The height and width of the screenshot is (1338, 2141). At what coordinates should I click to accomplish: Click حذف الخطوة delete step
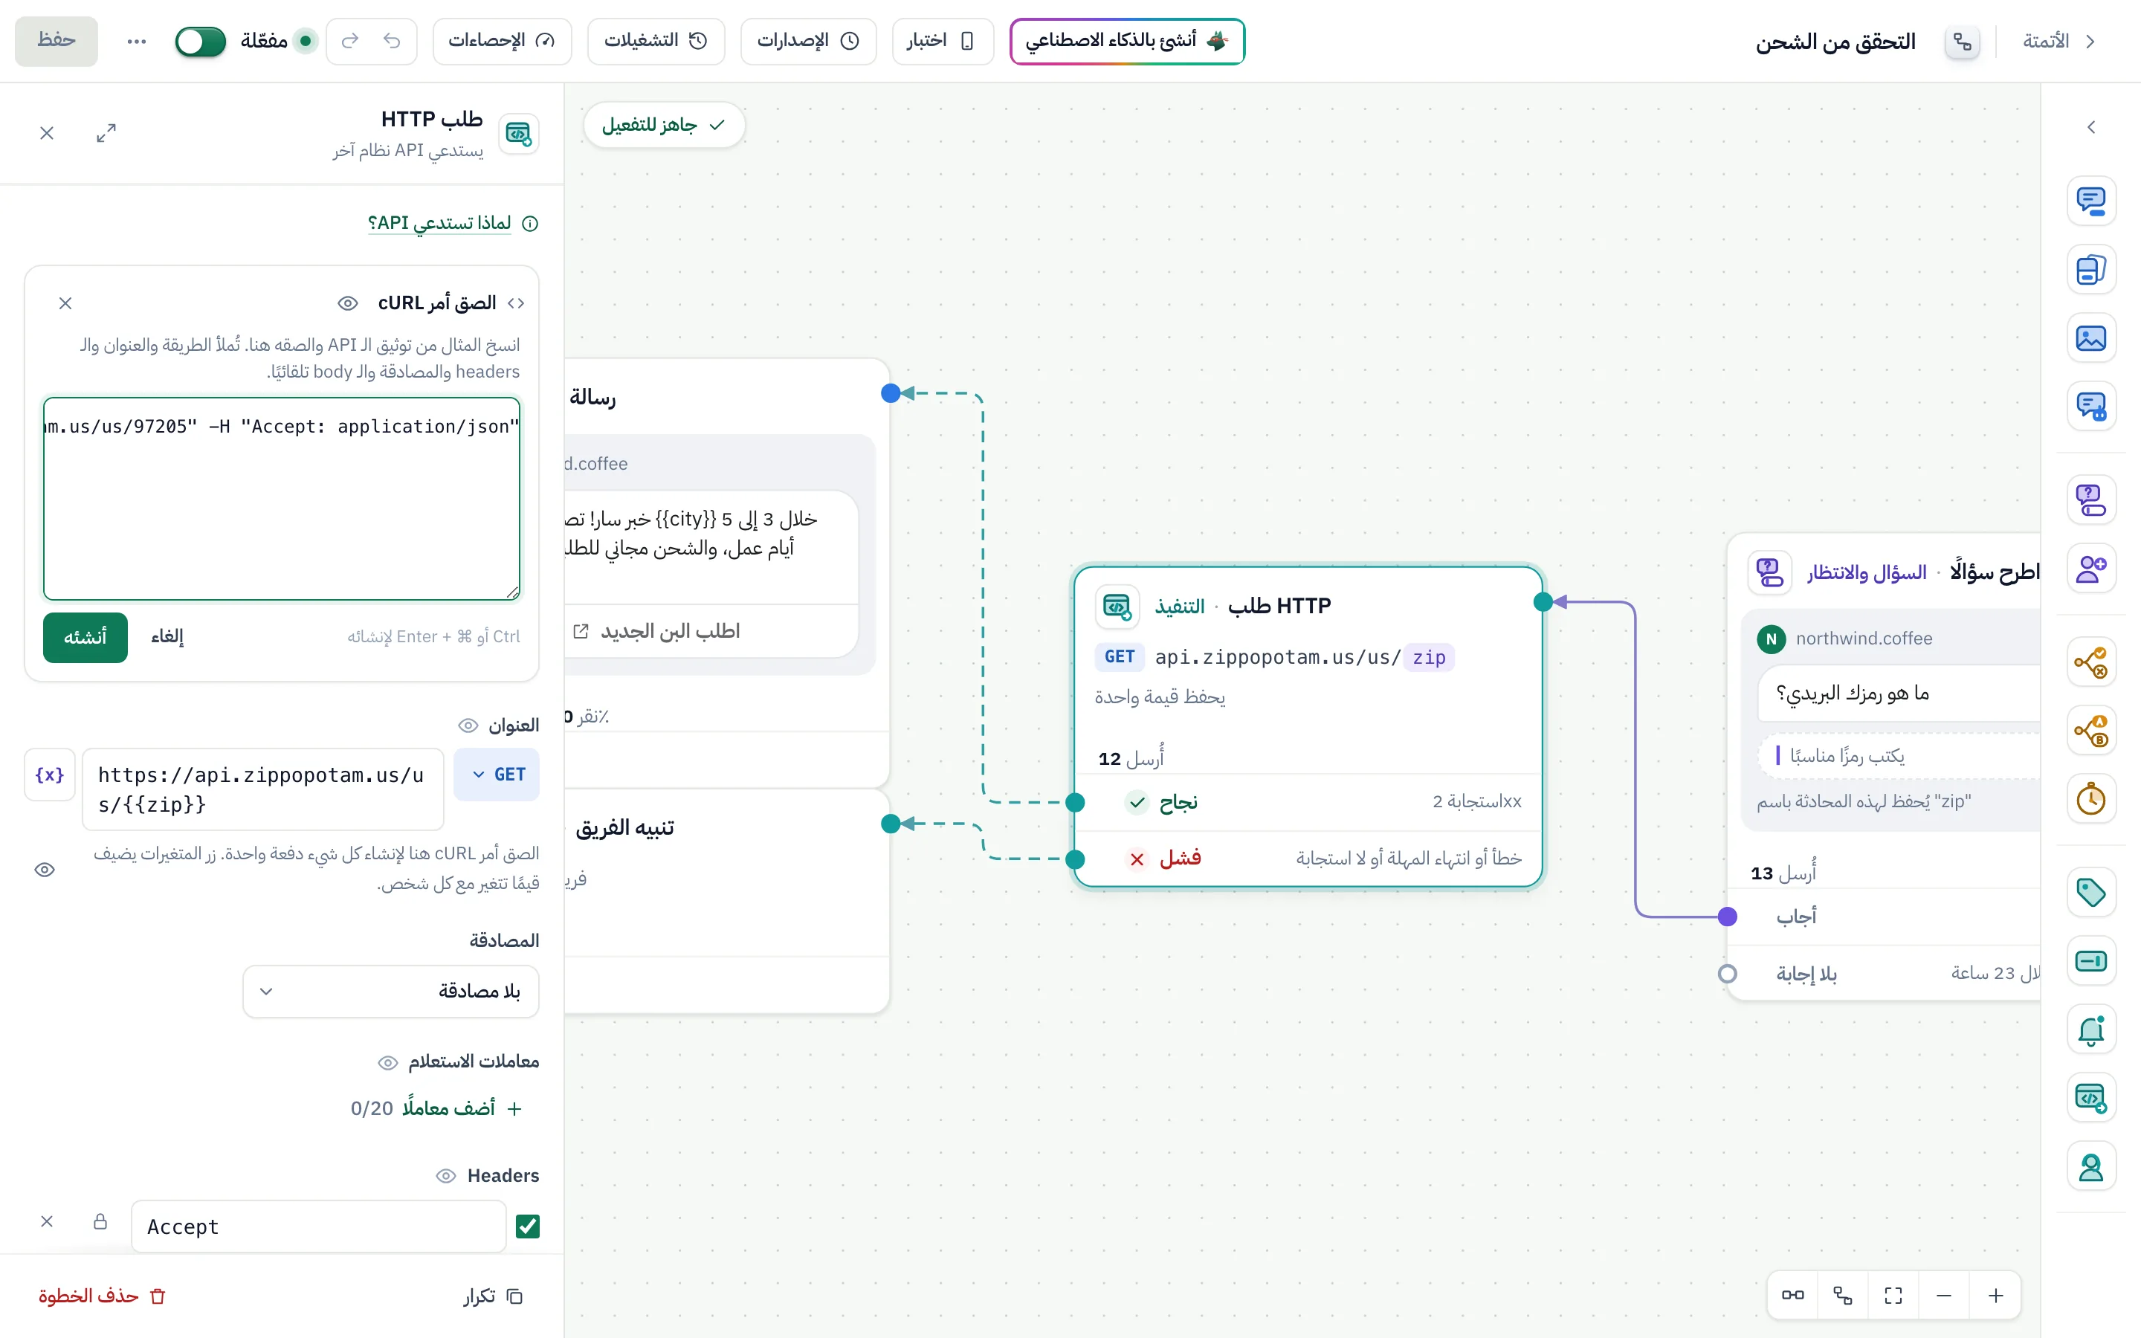click(102, 1296)
